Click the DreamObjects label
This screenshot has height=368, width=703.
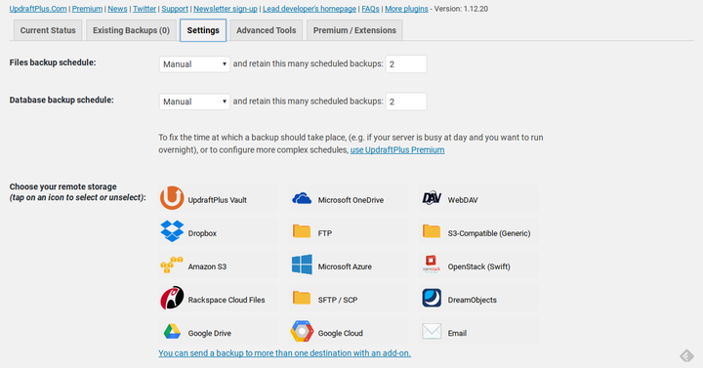click(473, 300)
